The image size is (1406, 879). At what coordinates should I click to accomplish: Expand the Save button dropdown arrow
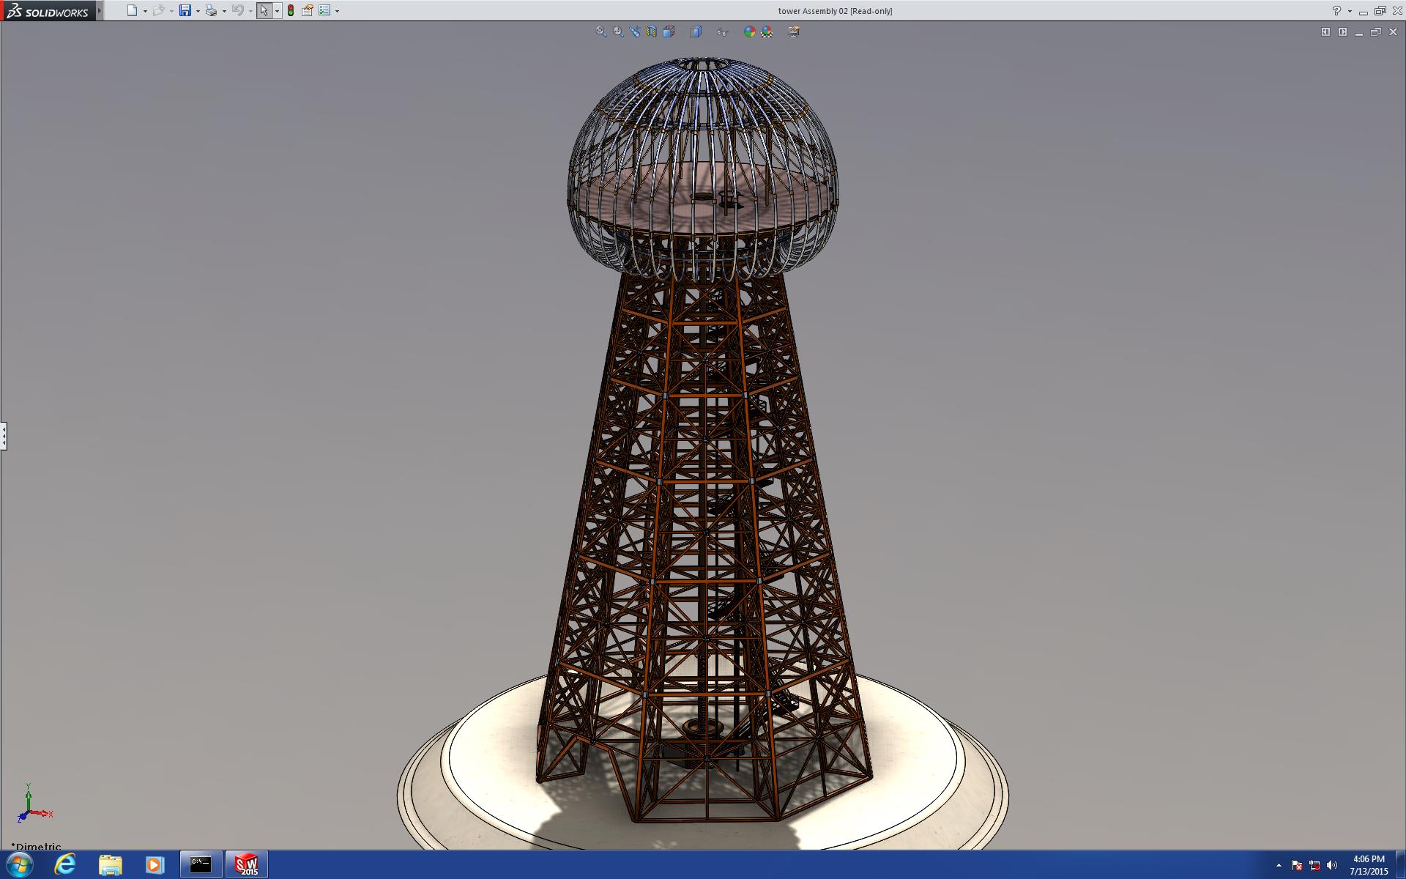[198, 11]
